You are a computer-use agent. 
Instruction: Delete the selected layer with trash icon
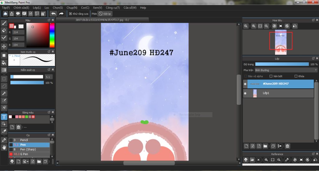pos(287,146)
